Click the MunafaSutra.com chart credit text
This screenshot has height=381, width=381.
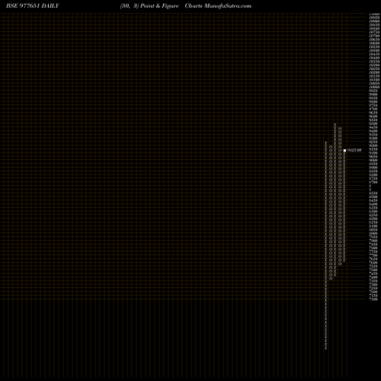228,6
